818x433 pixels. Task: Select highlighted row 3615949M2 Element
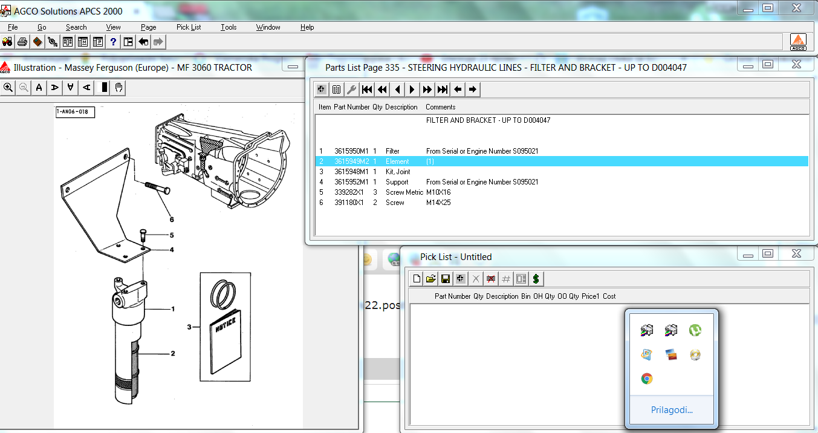point(562,161)
